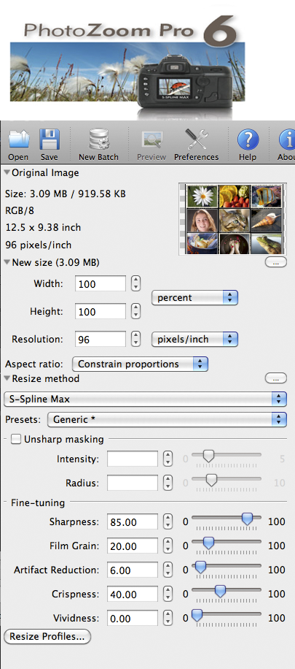Open the pixels/inch units dropdown
The width and height of the screenshot is (295, 669).
pyautogui.click(x=194, y=340)
